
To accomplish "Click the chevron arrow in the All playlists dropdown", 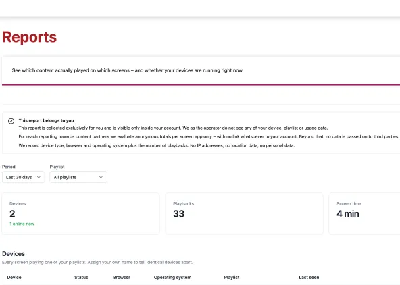I will (101, 177).
